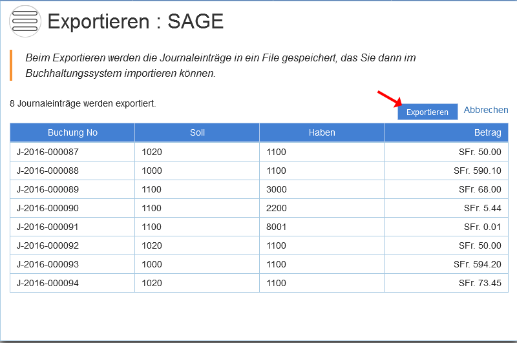Click Soll value 1100 in row J-2016-000089
This screenshot has width=517, height=343.
151,189
